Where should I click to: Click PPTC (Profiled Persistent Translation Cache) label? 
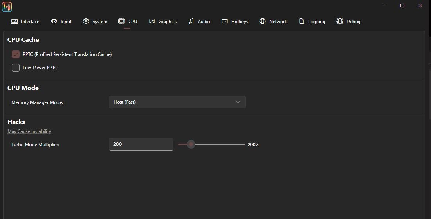[67, 54]
